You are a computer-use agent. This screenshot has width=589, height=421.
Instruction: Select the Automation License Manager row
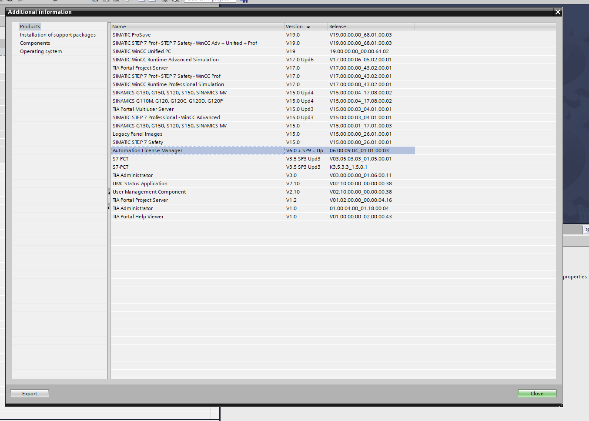[263, 150]
